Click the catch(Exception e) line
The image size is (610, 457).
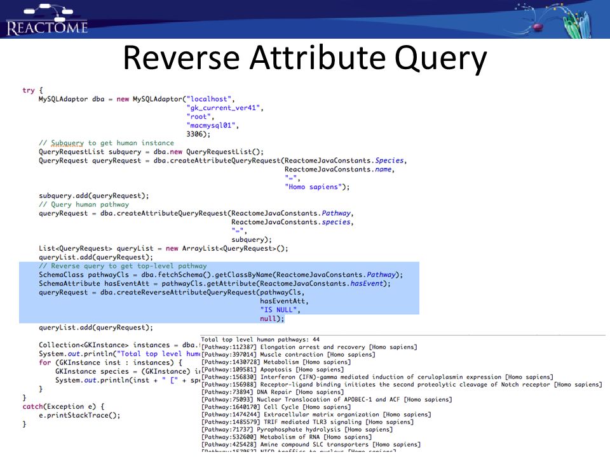pyautogui.click(x=63, y=406)
